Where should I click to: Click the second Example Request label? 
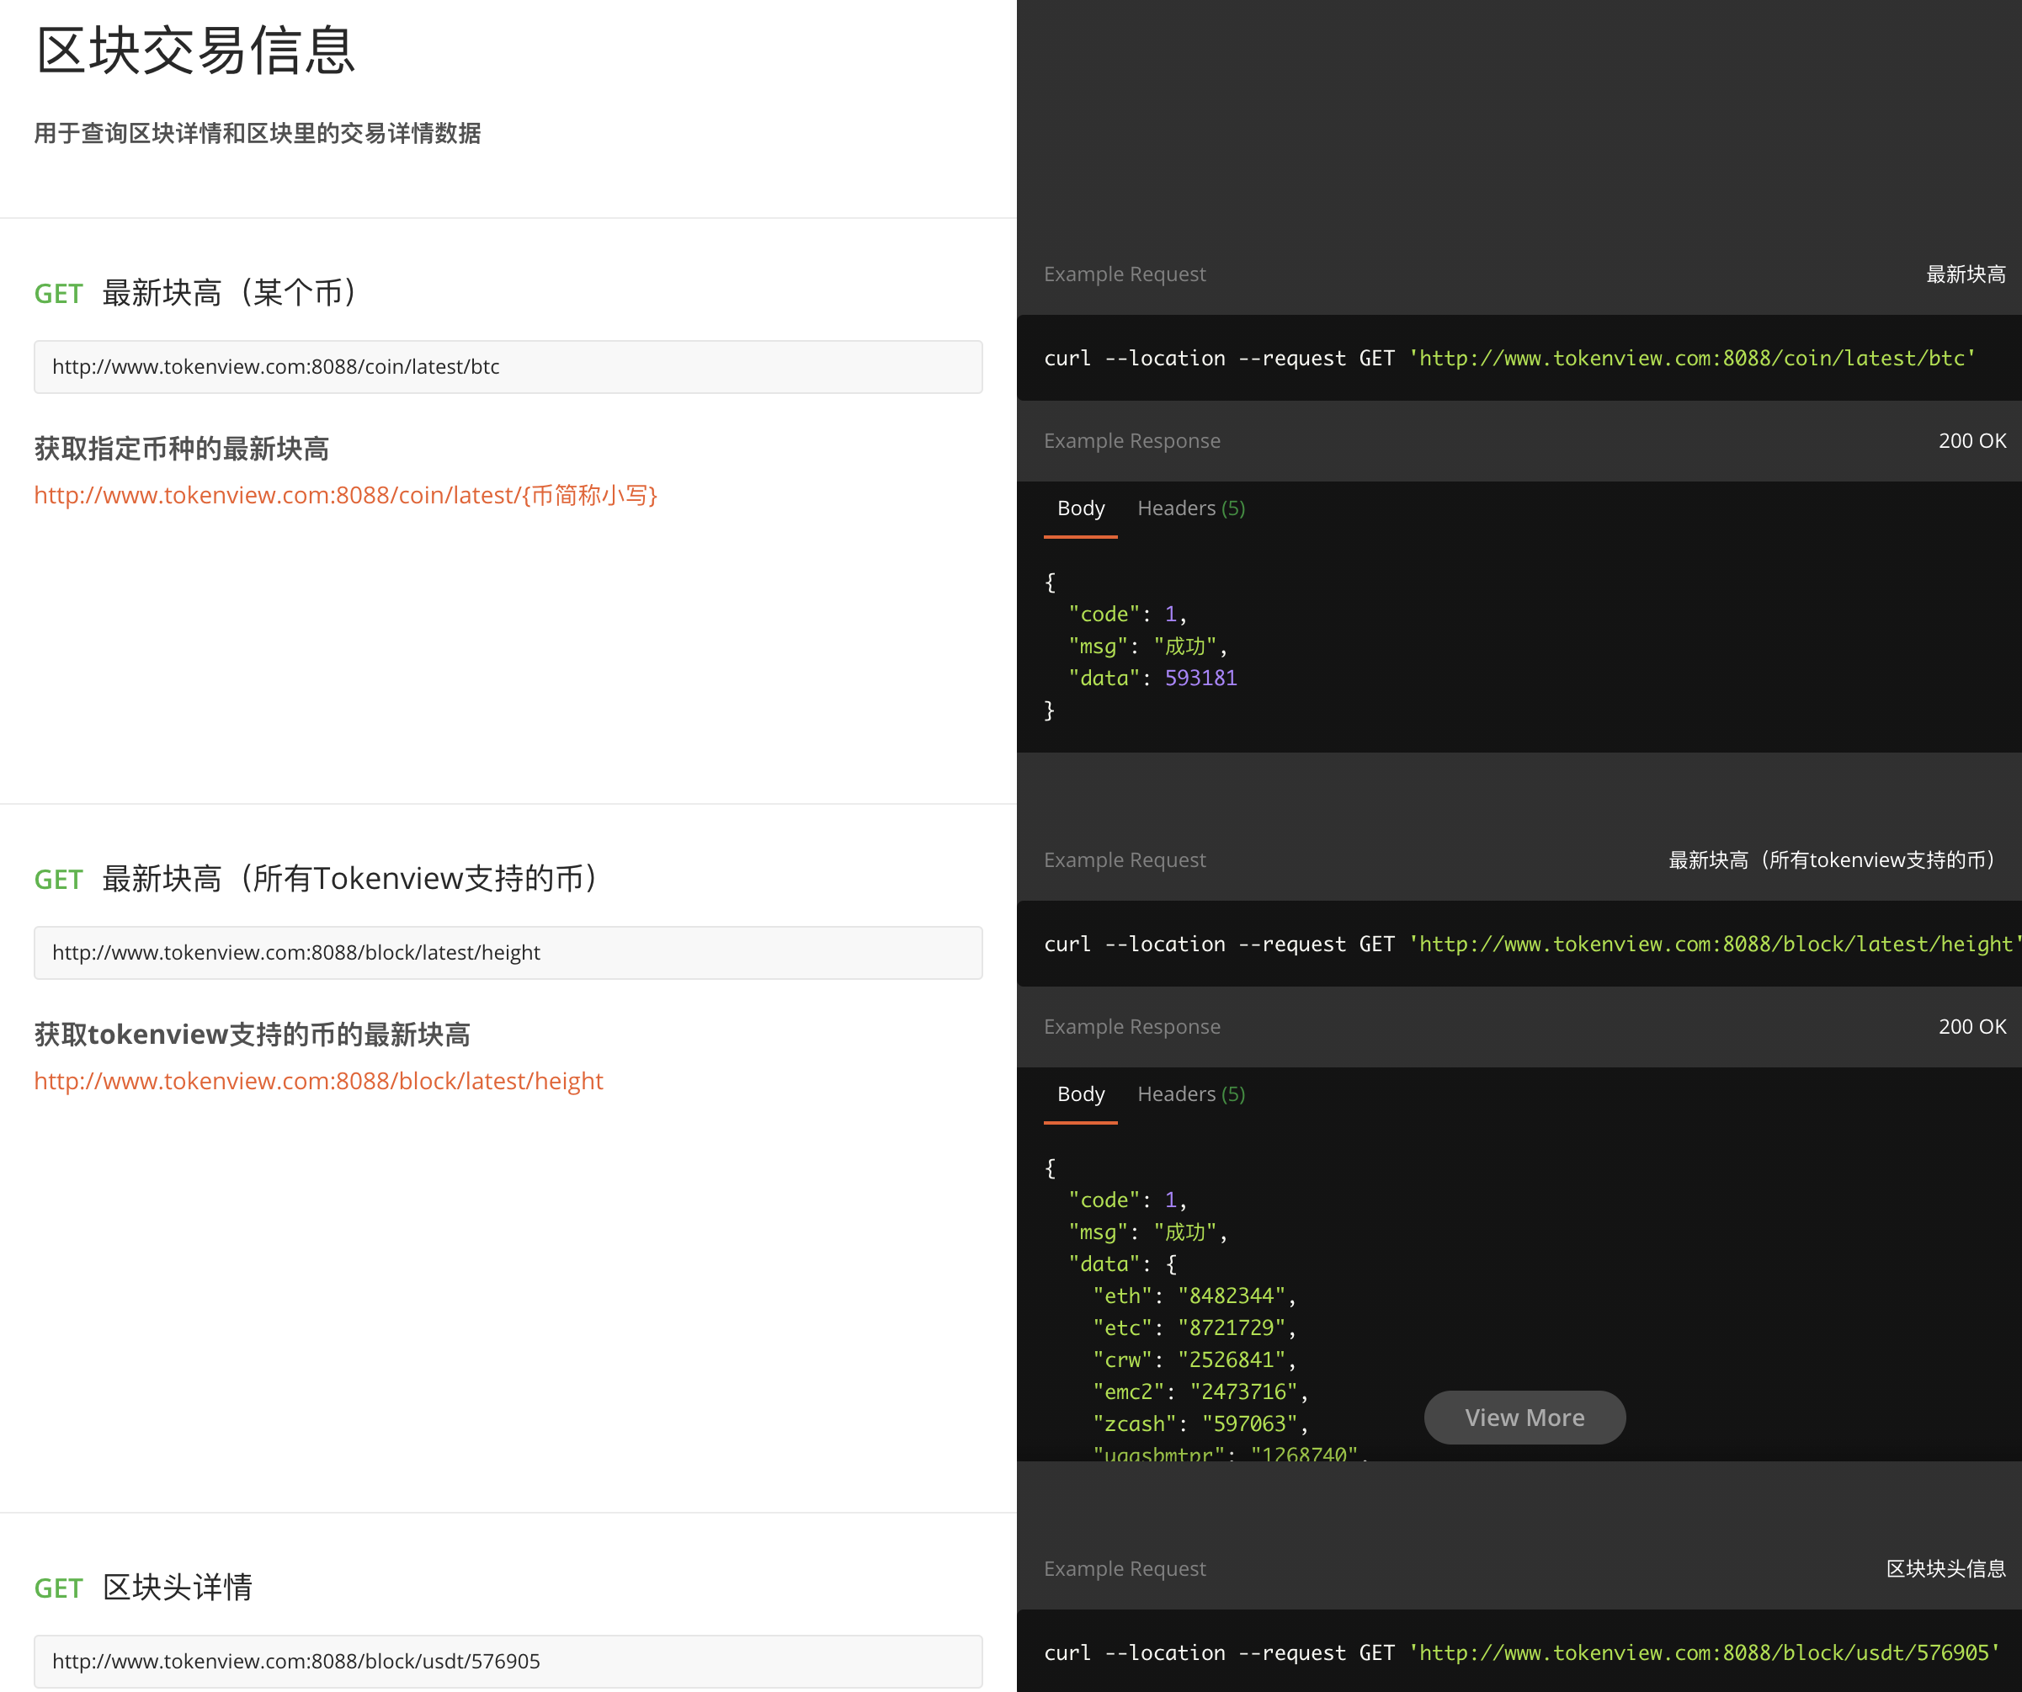pos(1125,860)
